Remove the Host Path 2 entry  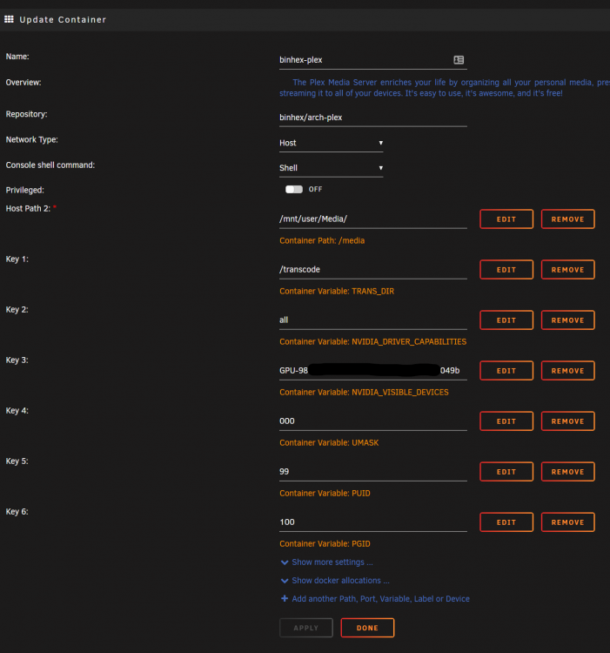click(x=568, y=219)
